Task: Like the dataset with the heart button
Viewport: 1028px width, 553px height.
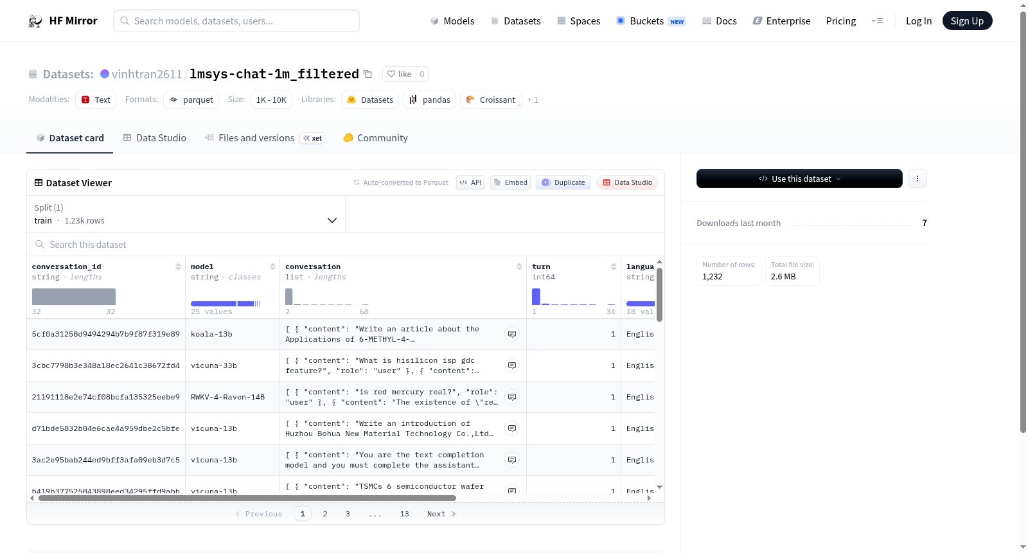Action: [399, 74]
